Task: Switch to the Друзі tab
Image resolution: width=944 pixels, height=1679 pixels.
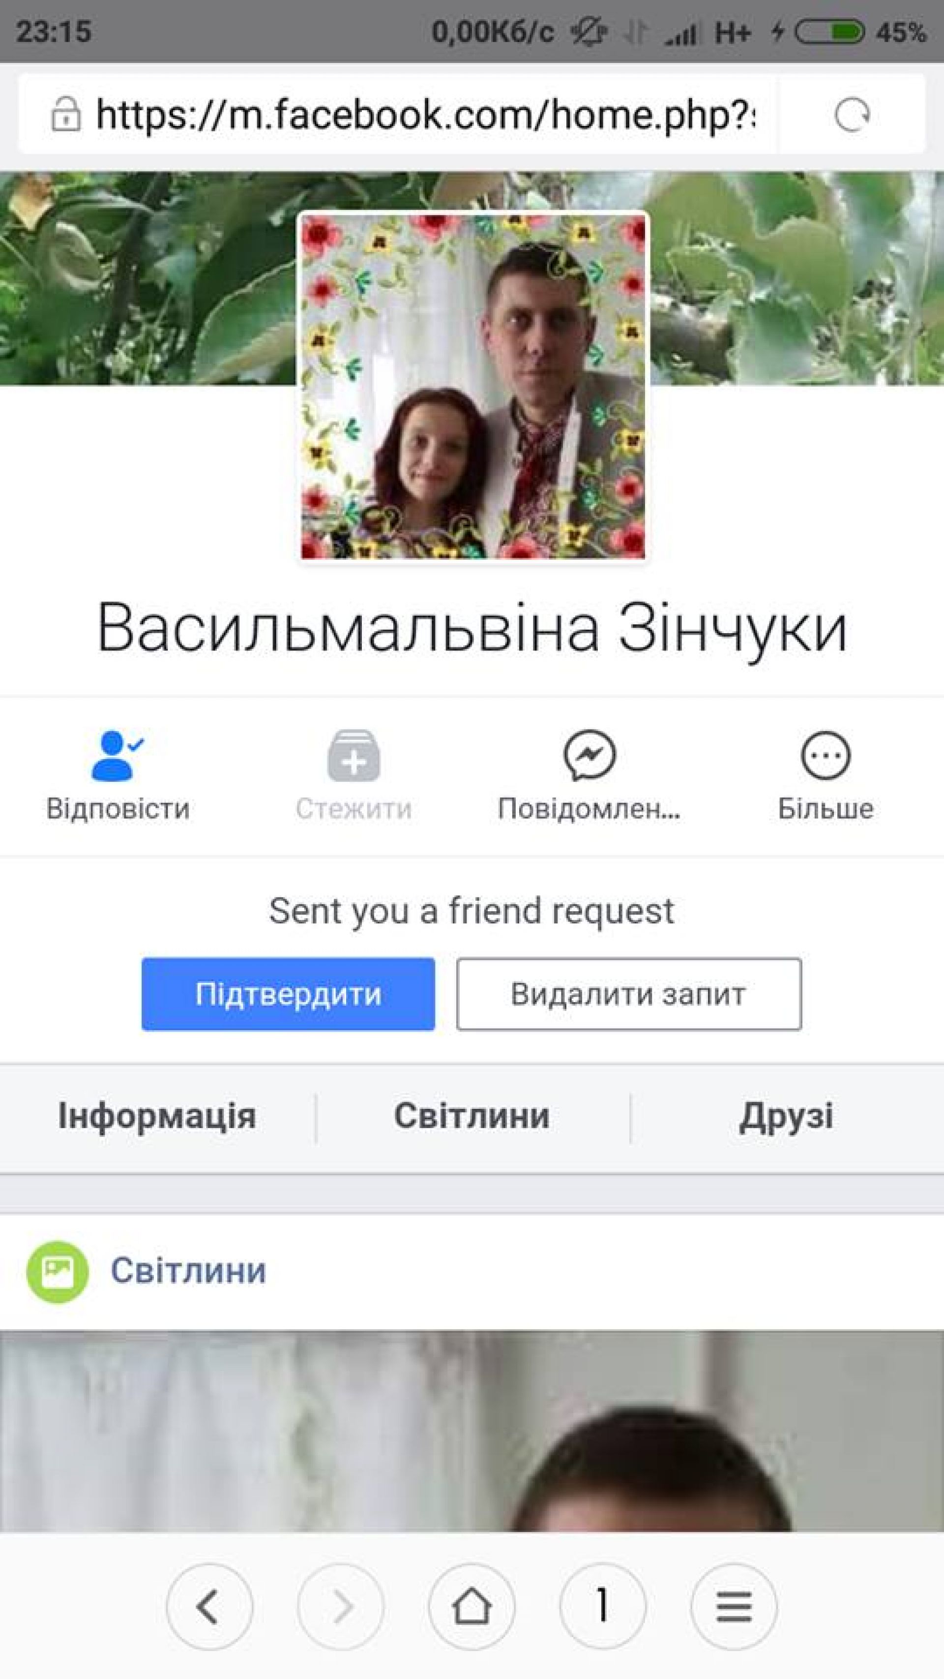Action: coord(786,1115)
